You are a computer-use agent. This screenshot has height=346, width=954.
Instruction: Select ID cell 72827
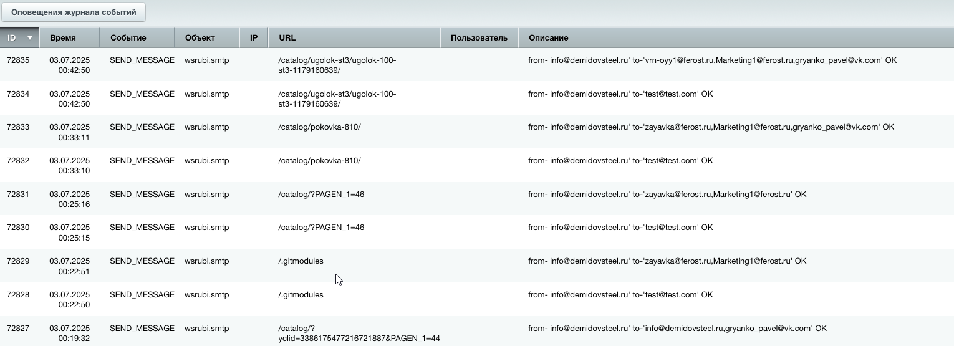18,329
